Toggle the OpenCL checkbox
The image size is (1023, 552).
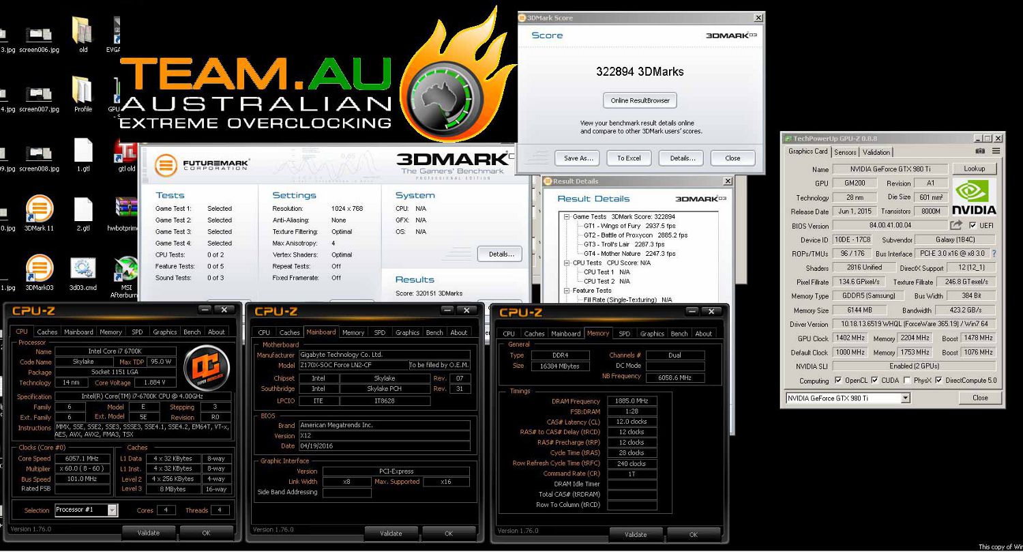[x=838, y=381]
